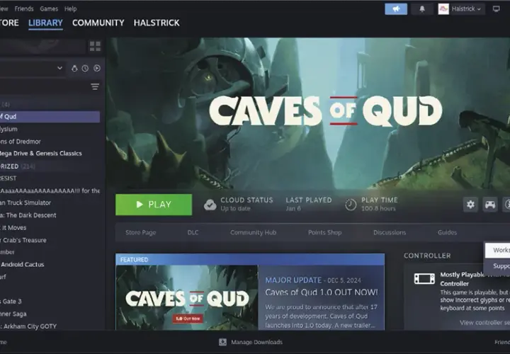Open the Discussions link
The height and width of the screenshot is (354, 510).
[390, 232]
